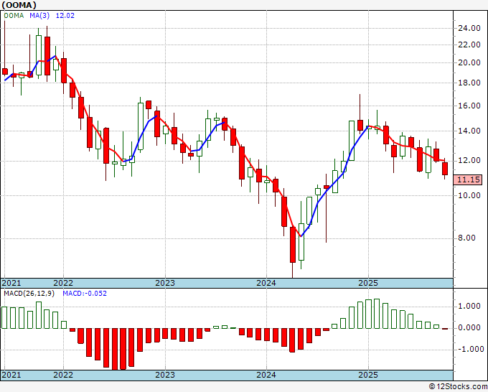Click the 1.000 MACD axis label
Viewport: 488px width, 392px height.
469,306
